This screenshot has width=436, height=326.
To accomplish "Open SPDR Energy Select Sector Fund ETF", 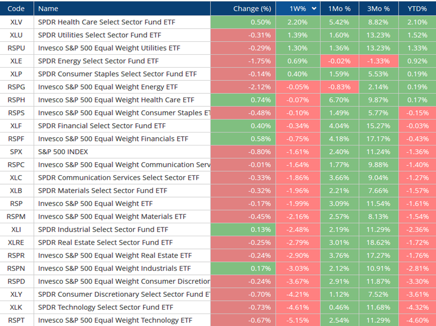I will click(x=99, y=61).
